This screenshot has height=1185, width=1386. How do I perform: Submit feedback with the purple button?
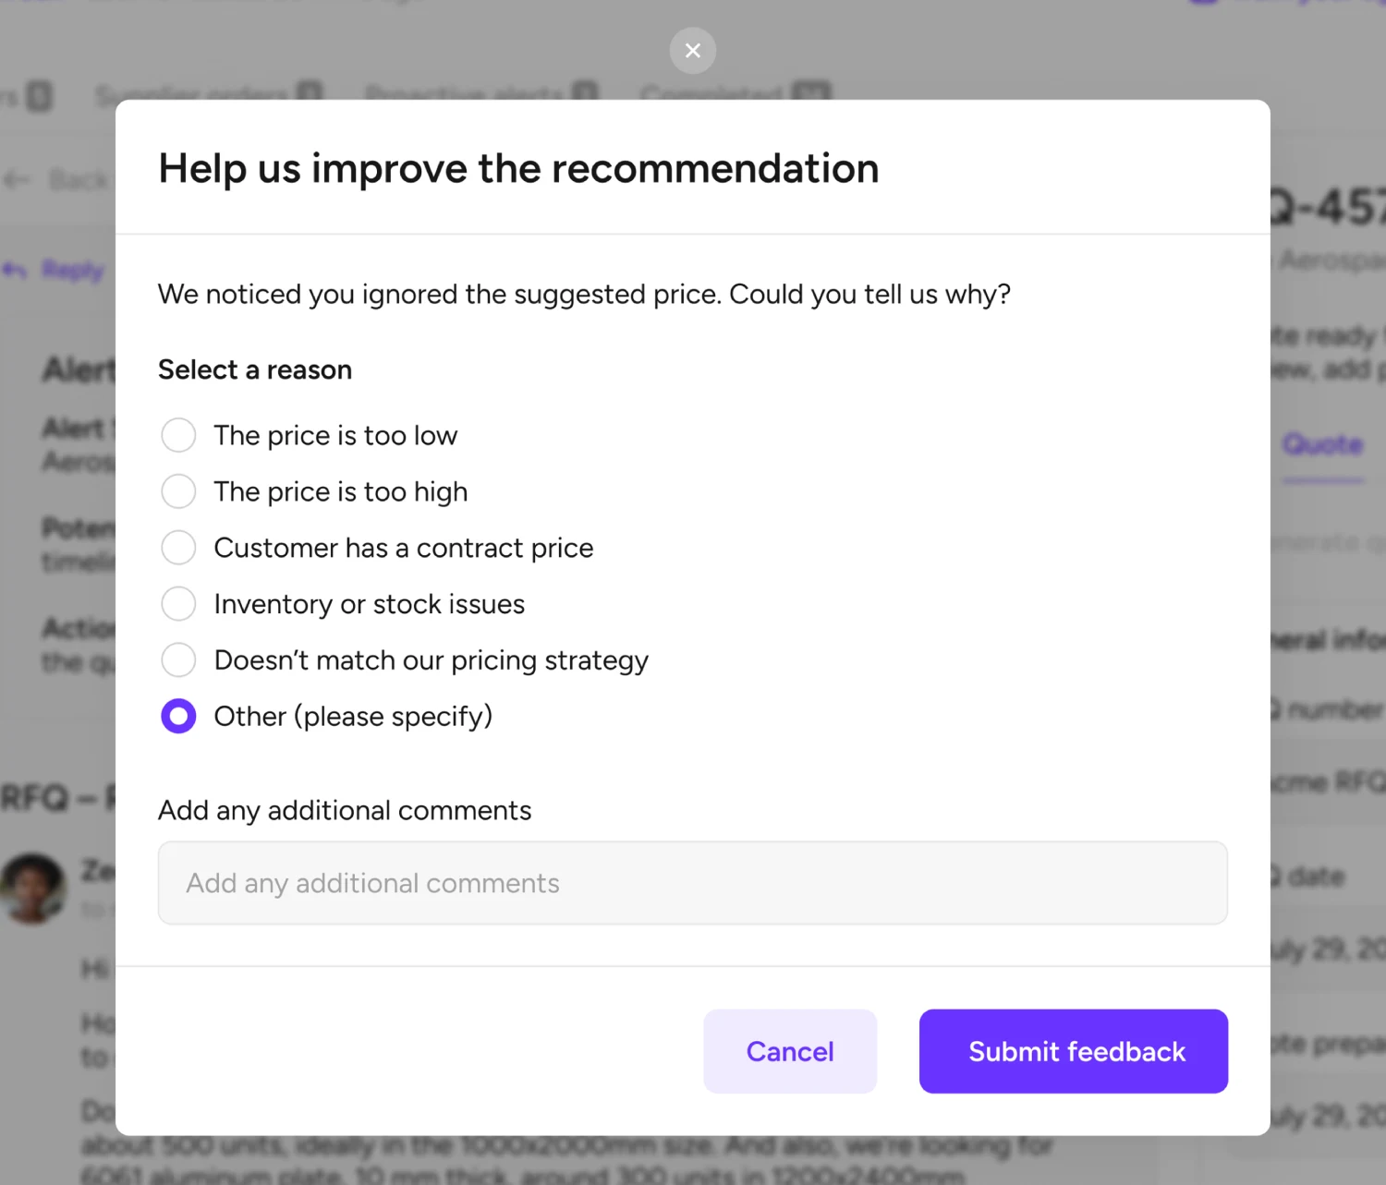pos(1073,1051)
